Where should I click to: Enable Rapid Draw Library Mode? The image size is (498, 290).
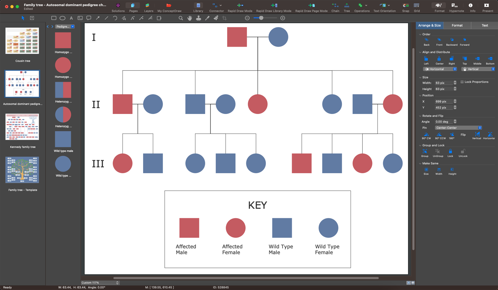274,8
